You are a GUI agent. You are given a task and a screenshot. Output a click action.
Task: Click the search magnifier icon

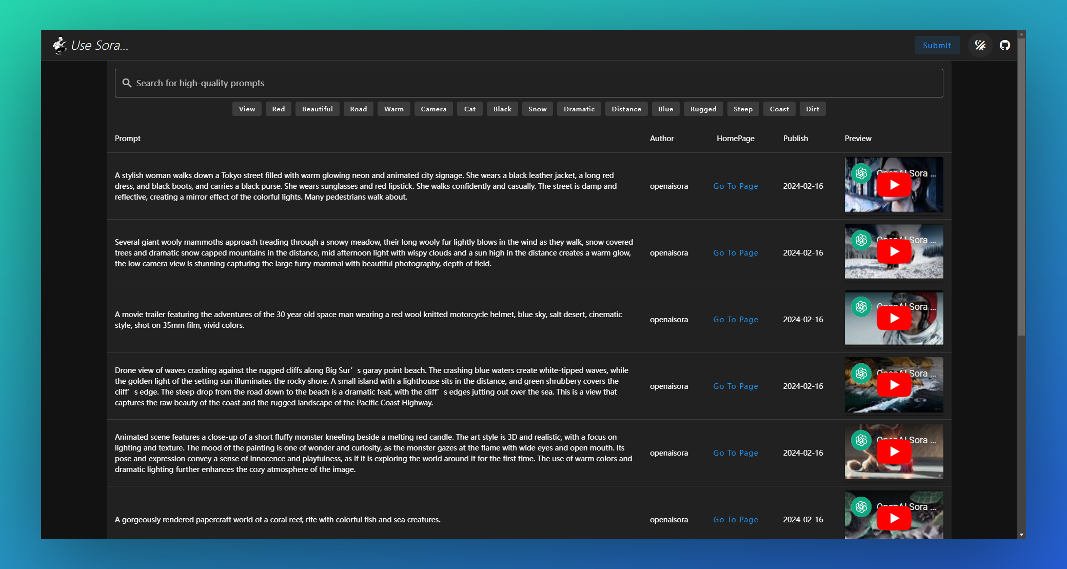[x=127, y=83]
